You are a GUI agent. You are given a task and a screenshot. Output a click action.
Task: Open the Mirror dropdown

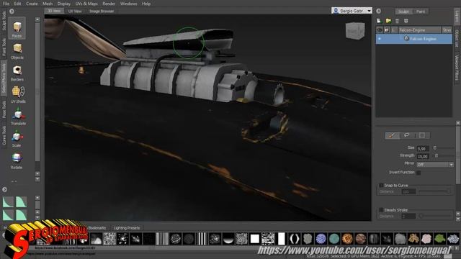[x=435, y=165]
